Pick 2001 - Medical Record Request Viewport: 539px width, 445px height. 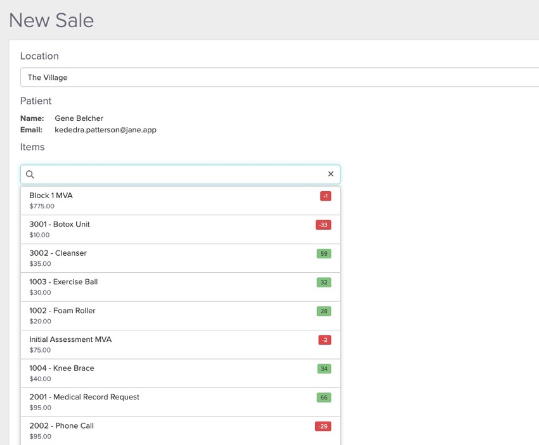pyautogui.click(x=180, y=403)
